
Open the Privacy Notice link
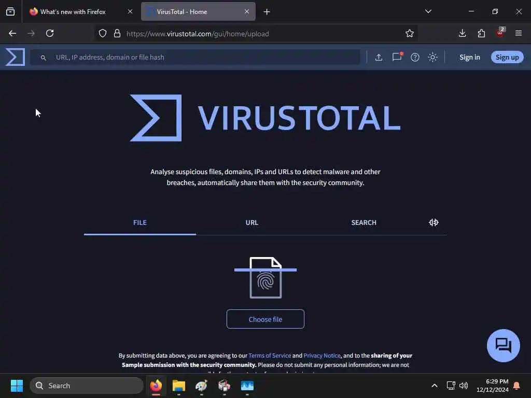click(322, 356)
